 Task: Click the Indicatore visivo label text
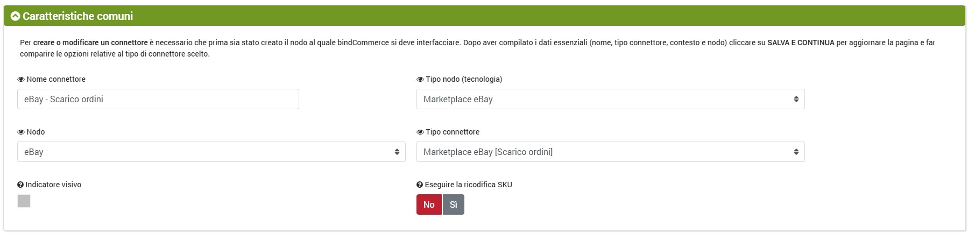[53, 185]
